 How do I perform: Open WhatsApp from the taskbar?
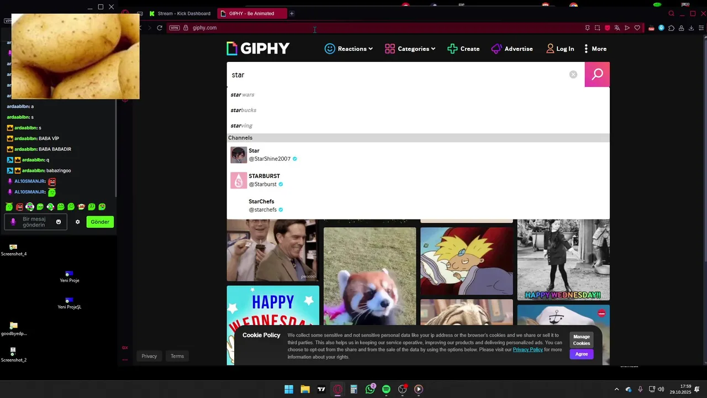coord(370,389)
